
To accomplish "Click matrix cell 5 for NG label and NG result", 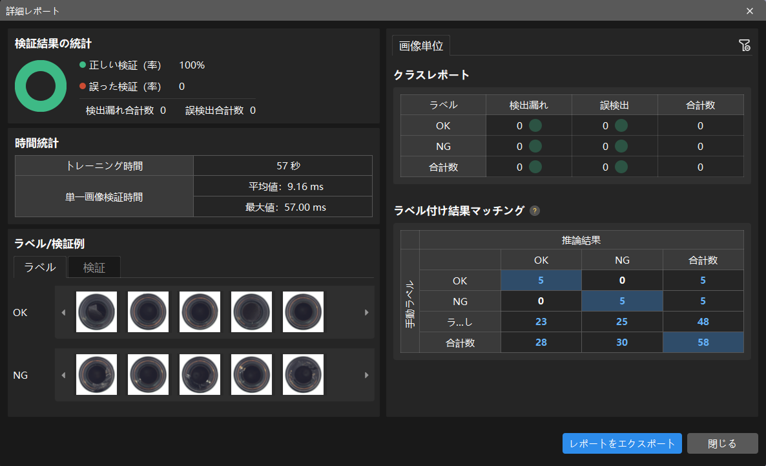I will [622, 301].
